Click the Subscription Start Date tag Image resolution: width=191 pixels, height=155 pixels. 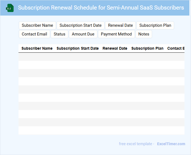point(81,25)
